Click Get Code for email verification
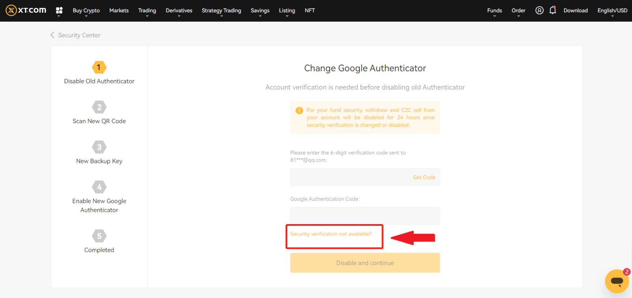The height and width of the screenshot is (298, 632). point(424,177)
